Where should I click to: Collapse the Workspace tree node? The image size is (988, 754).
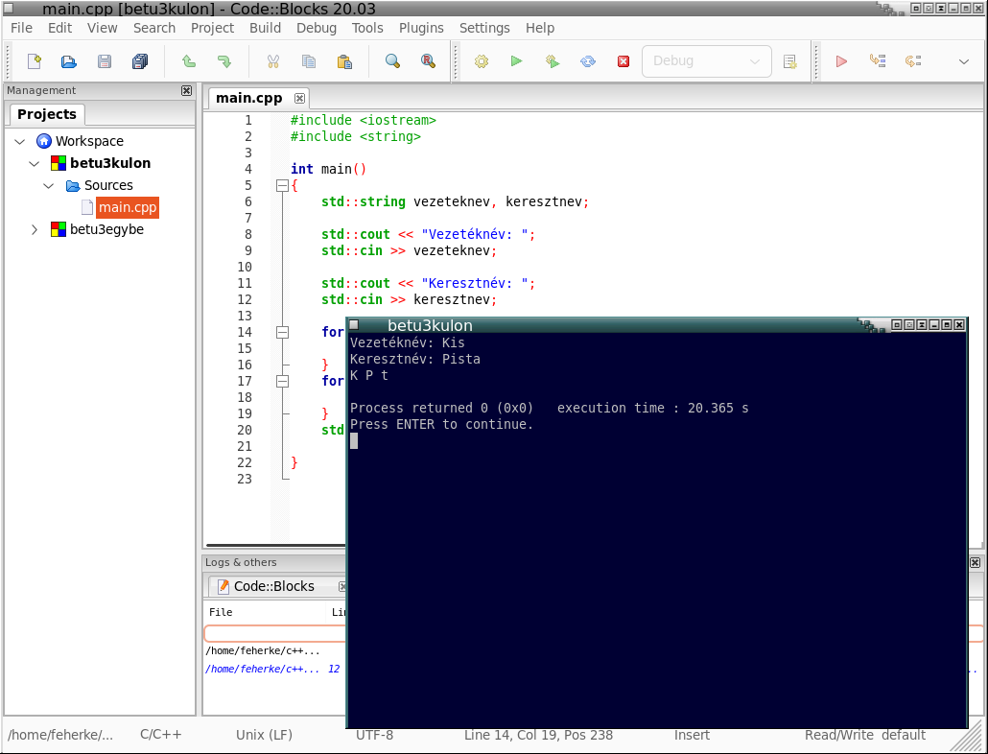tap(20, 141)
